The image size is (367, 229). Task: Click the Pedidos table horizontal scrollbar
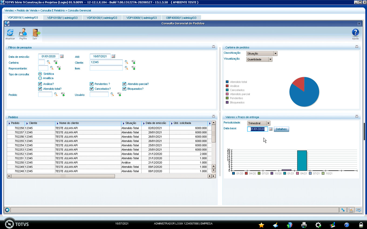click(63, 176)
